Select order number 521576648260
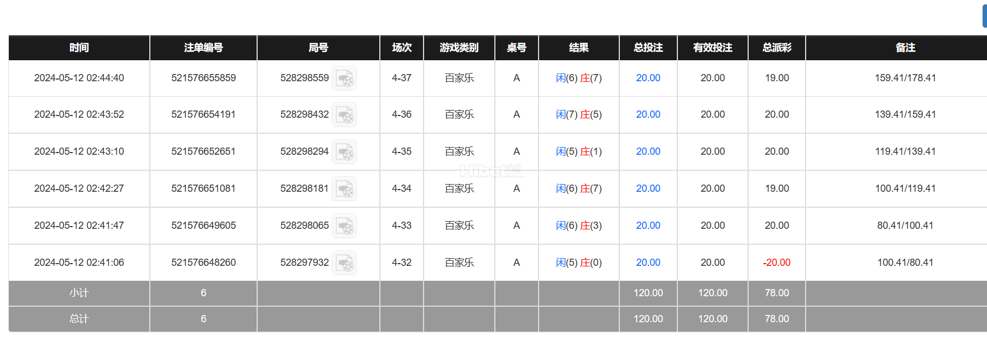Screen dimensions: 987x341 tap(203, 263)
